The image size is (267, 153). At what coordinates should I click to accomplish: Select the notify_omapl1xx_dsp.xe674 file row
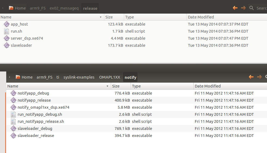tap(137, 107)
